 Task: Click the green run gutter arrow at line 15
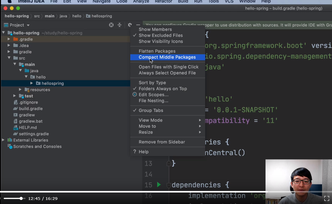pos(159,185)
